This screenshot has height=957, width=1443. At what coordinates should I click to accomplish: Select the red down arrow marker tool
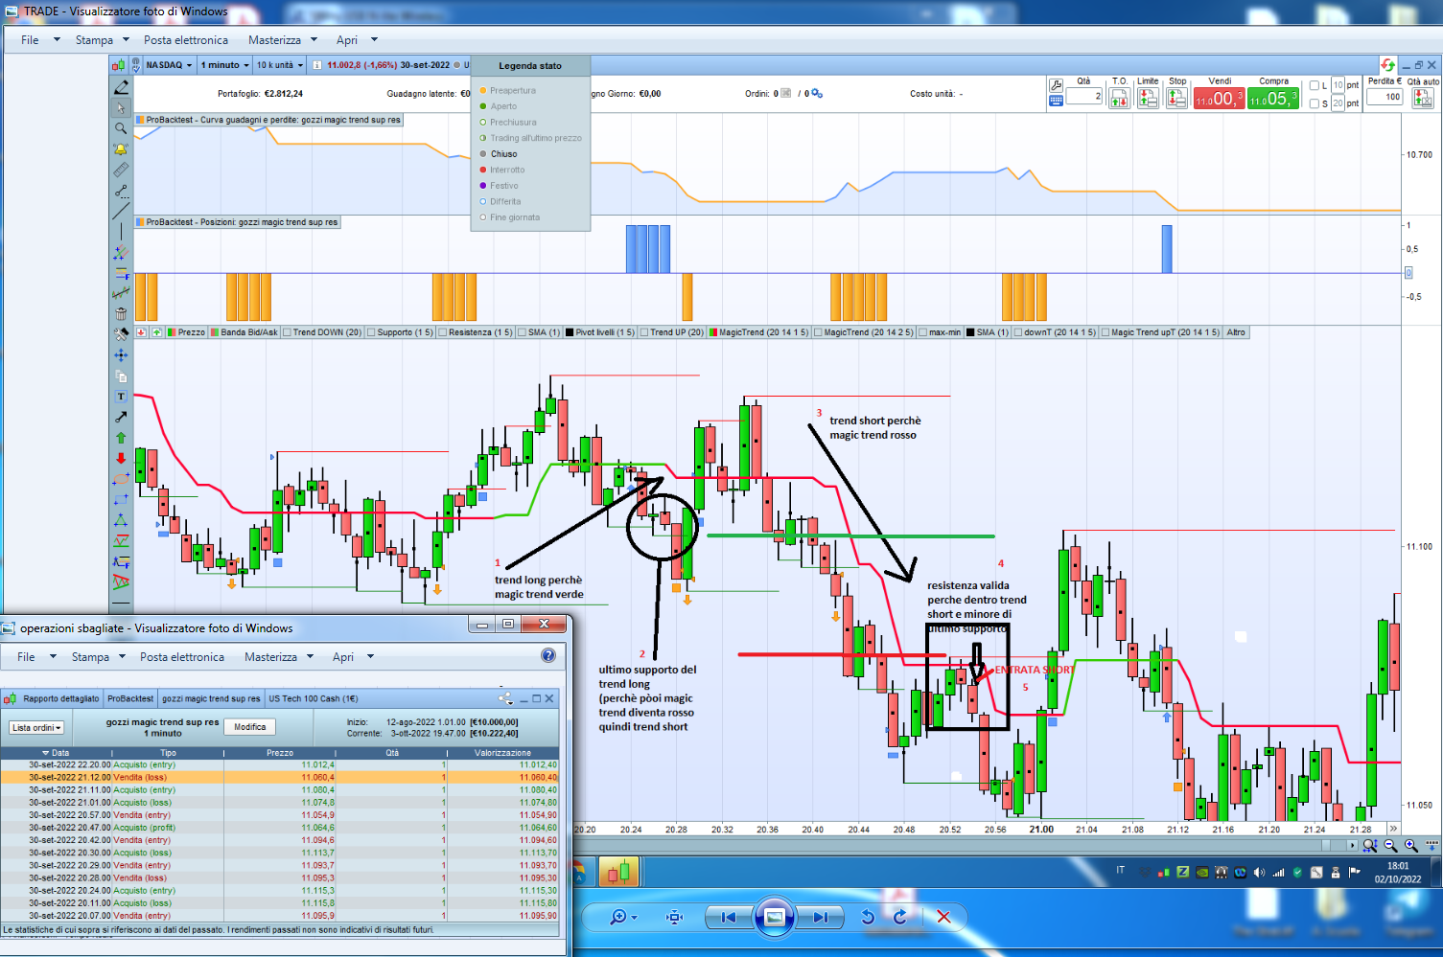[x=121, y=459]
